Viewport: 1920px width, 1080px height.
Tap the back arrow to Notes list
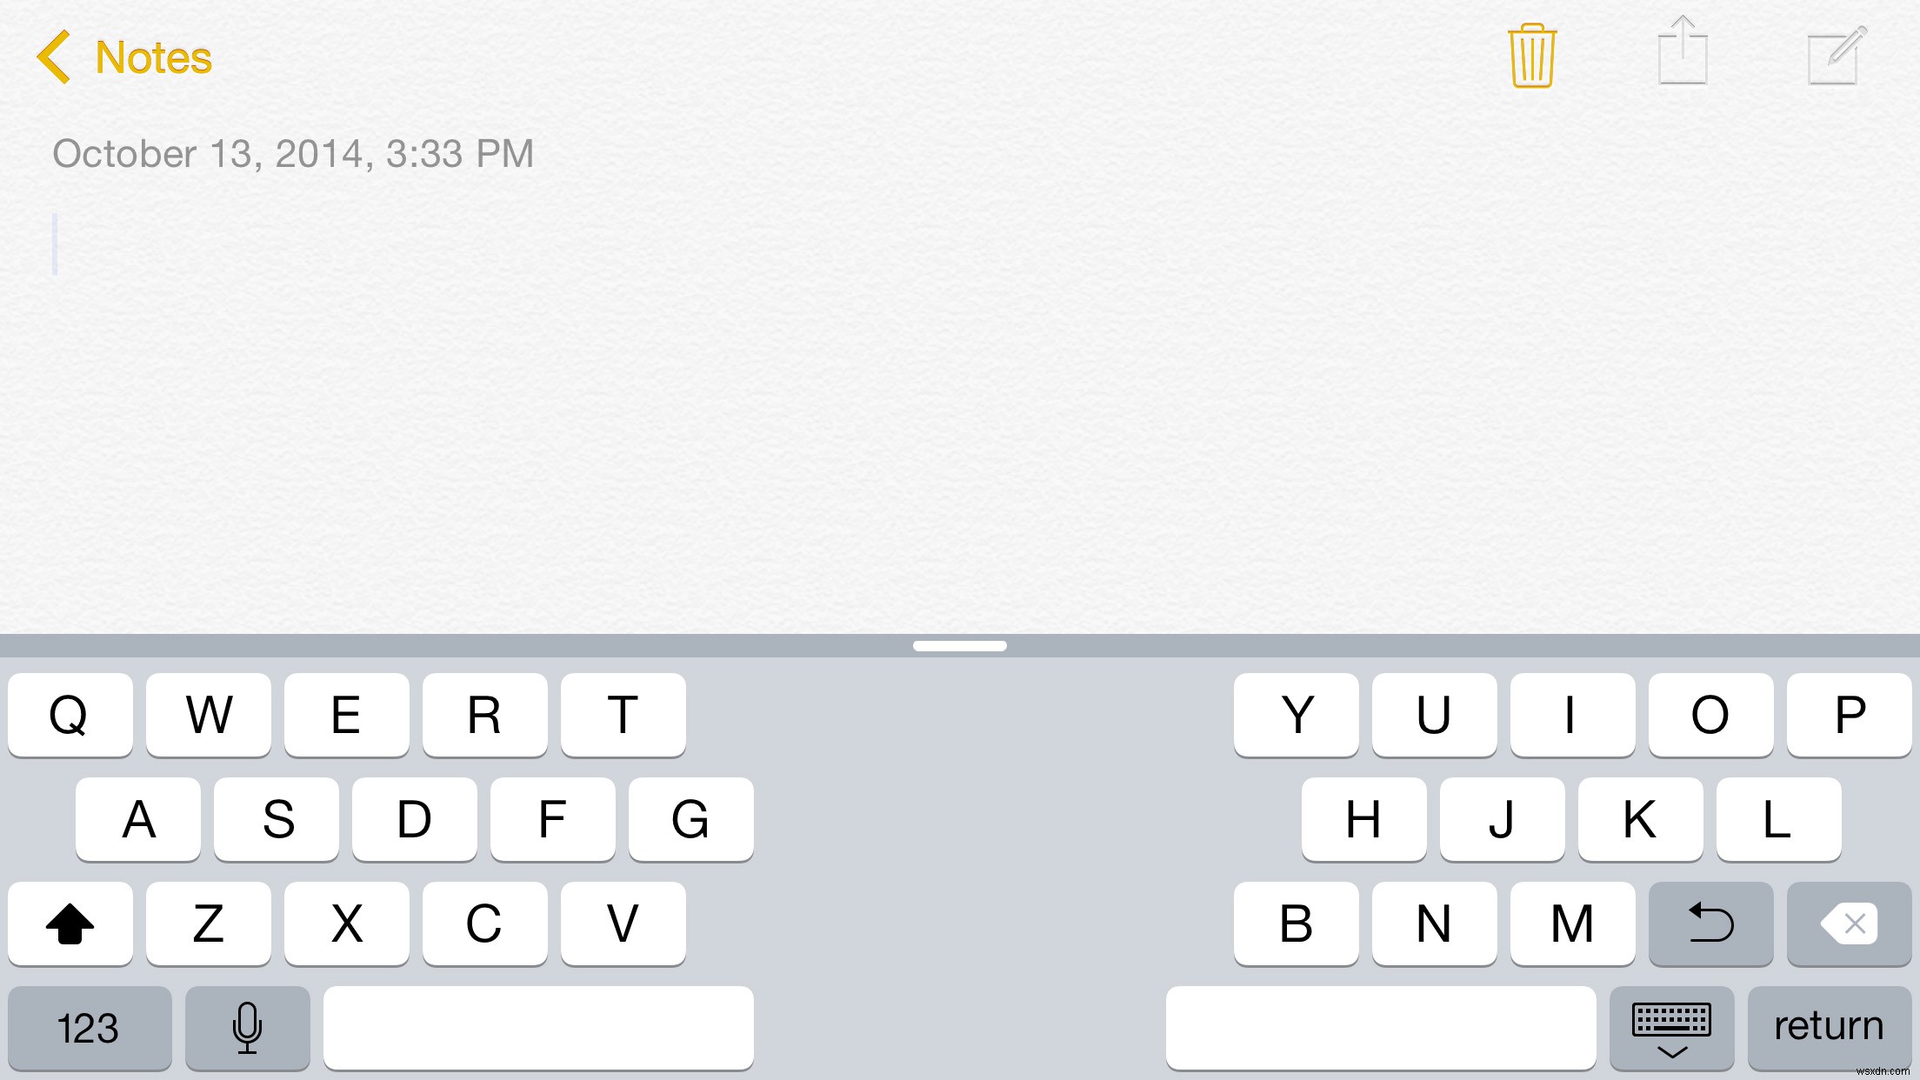point(53,56)
